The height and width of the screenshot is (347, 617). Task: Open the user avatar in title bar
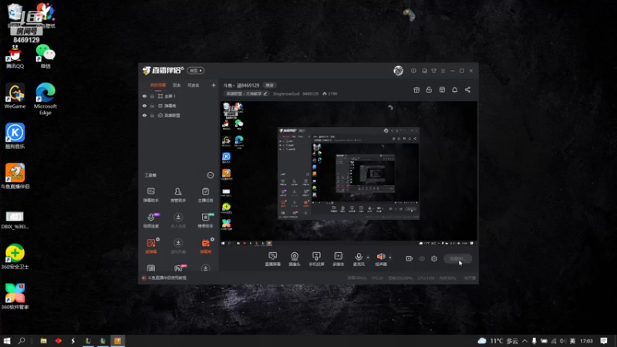pyautogui.click(x=398, y=71)
